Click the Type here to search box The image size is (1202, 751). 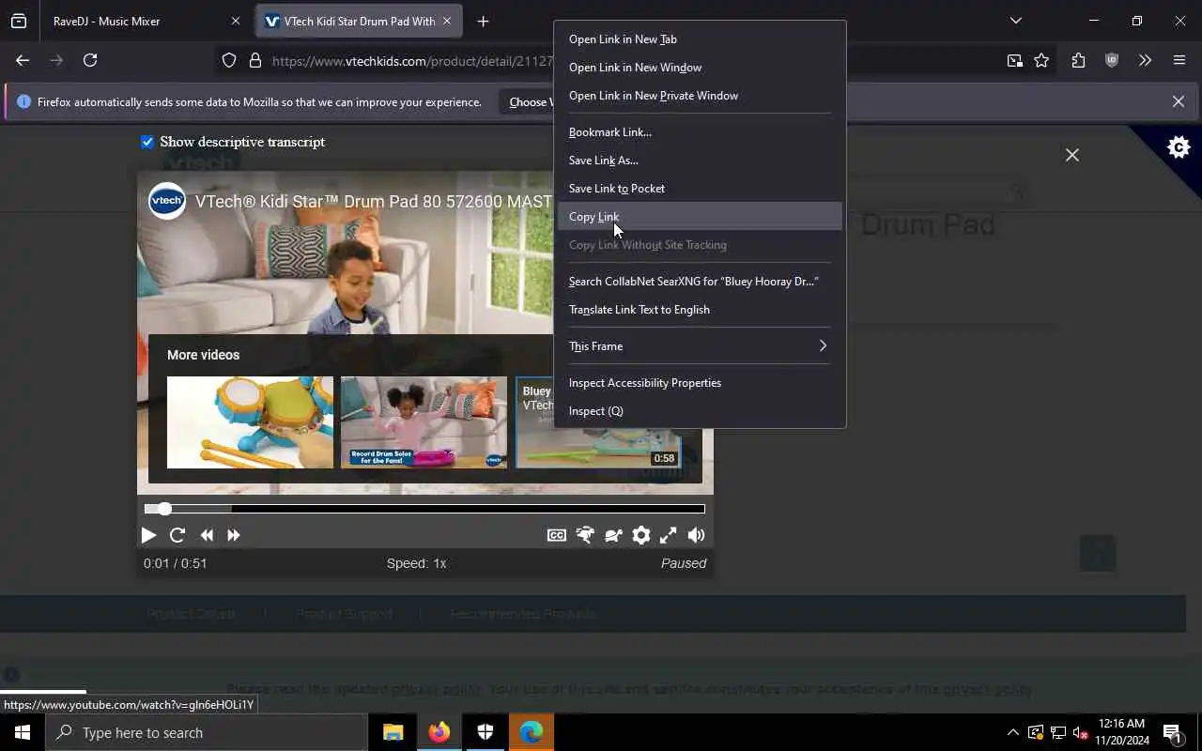point(207,732)
